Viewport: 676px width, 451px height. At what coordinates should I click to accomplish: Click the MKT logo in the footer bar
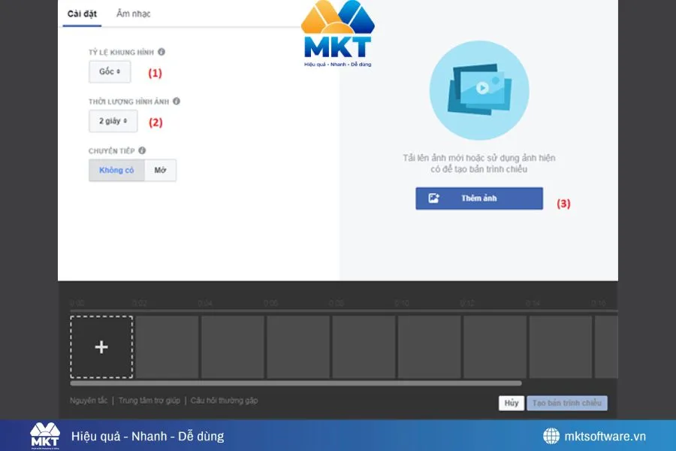[x=45, y=435]
